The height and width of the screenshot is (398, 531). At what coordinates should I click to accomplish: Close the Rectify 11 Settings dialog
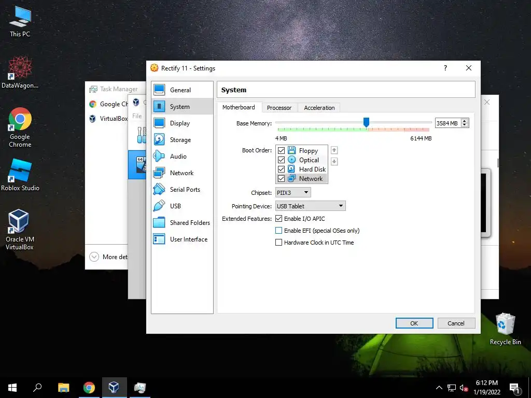(x=469, y=68)
